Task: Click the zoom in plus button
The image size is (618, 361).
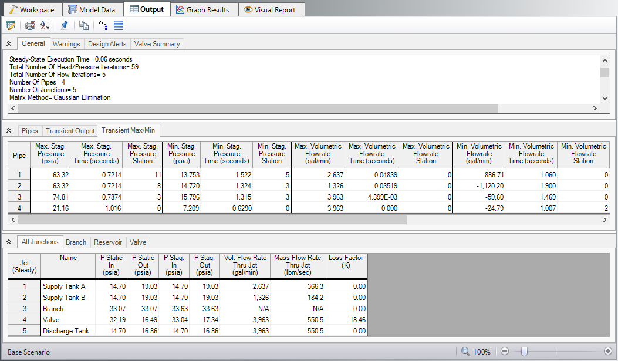Action: (607, 351)
